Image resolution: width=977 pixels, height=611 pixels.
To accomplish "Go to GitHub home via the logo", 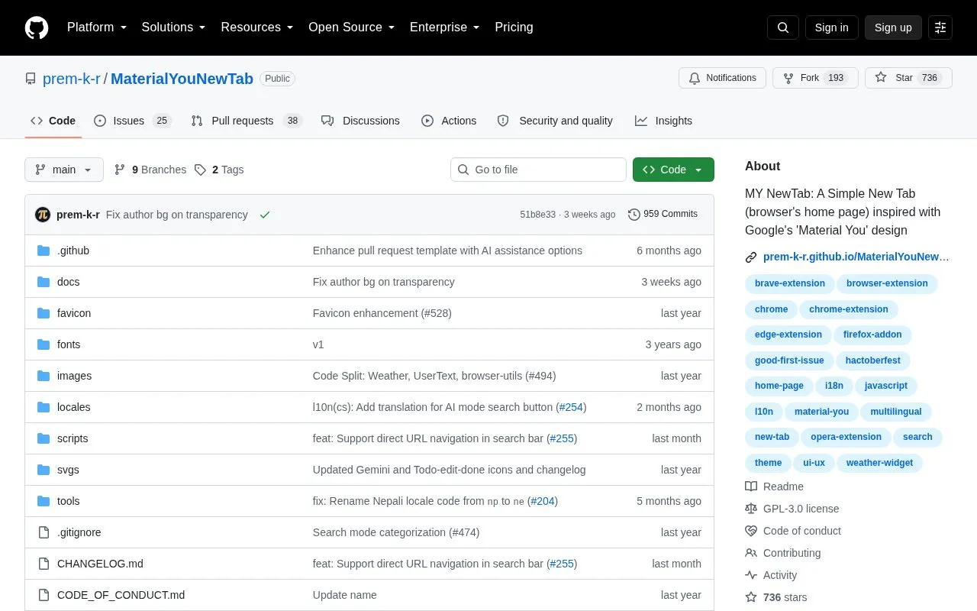I will pos(37,27).
